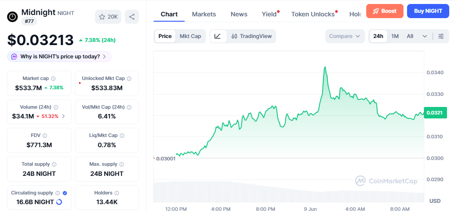The width and height of the screenshot is (455, 213).
Task: Add Midnight to watchlist via star button
Action: point(108,17)
